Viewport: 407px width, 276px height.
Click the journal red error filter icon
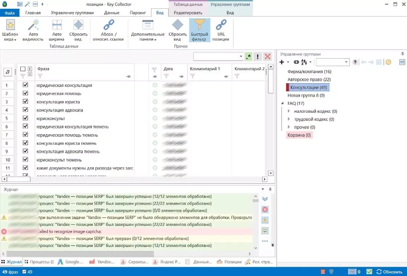click(x=265, y=209)
